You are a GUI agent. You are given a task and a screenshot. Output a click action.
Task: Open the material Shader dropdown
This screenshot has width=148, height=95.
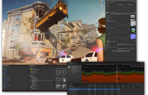pyautogui.click(x=124, y=14)
